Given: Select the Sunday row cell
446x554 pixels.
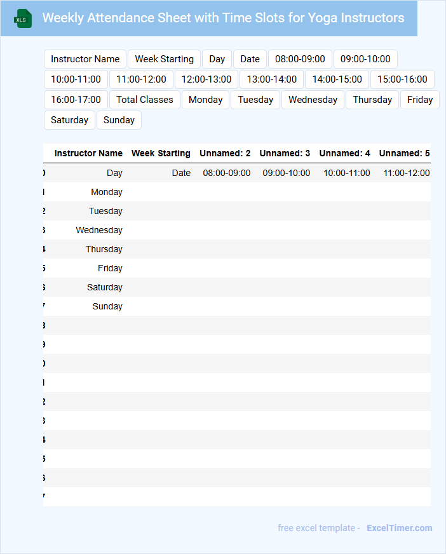Looking at the screenshot, I should click(x=107, y=307).
